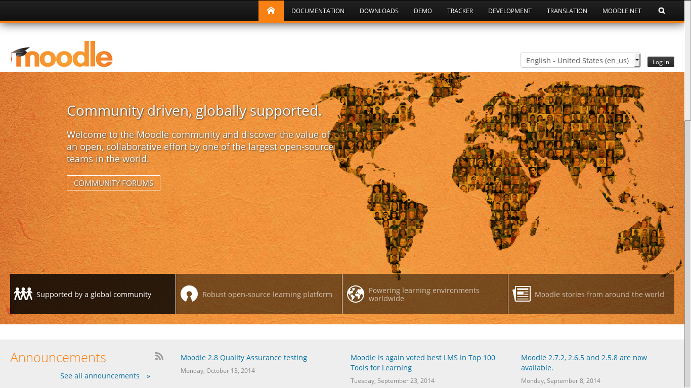The height and width of the screenshot is (388, 691).
Task: Click the Announcements heading
Action: [58, 357]
